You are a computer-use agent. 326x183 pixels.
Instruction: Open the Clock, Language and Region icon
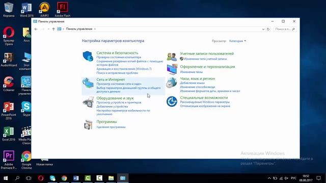coord(172,83)
